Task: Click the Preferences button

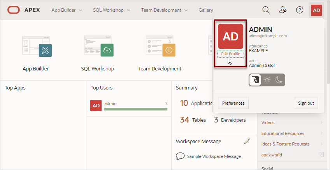Action: 233,103
